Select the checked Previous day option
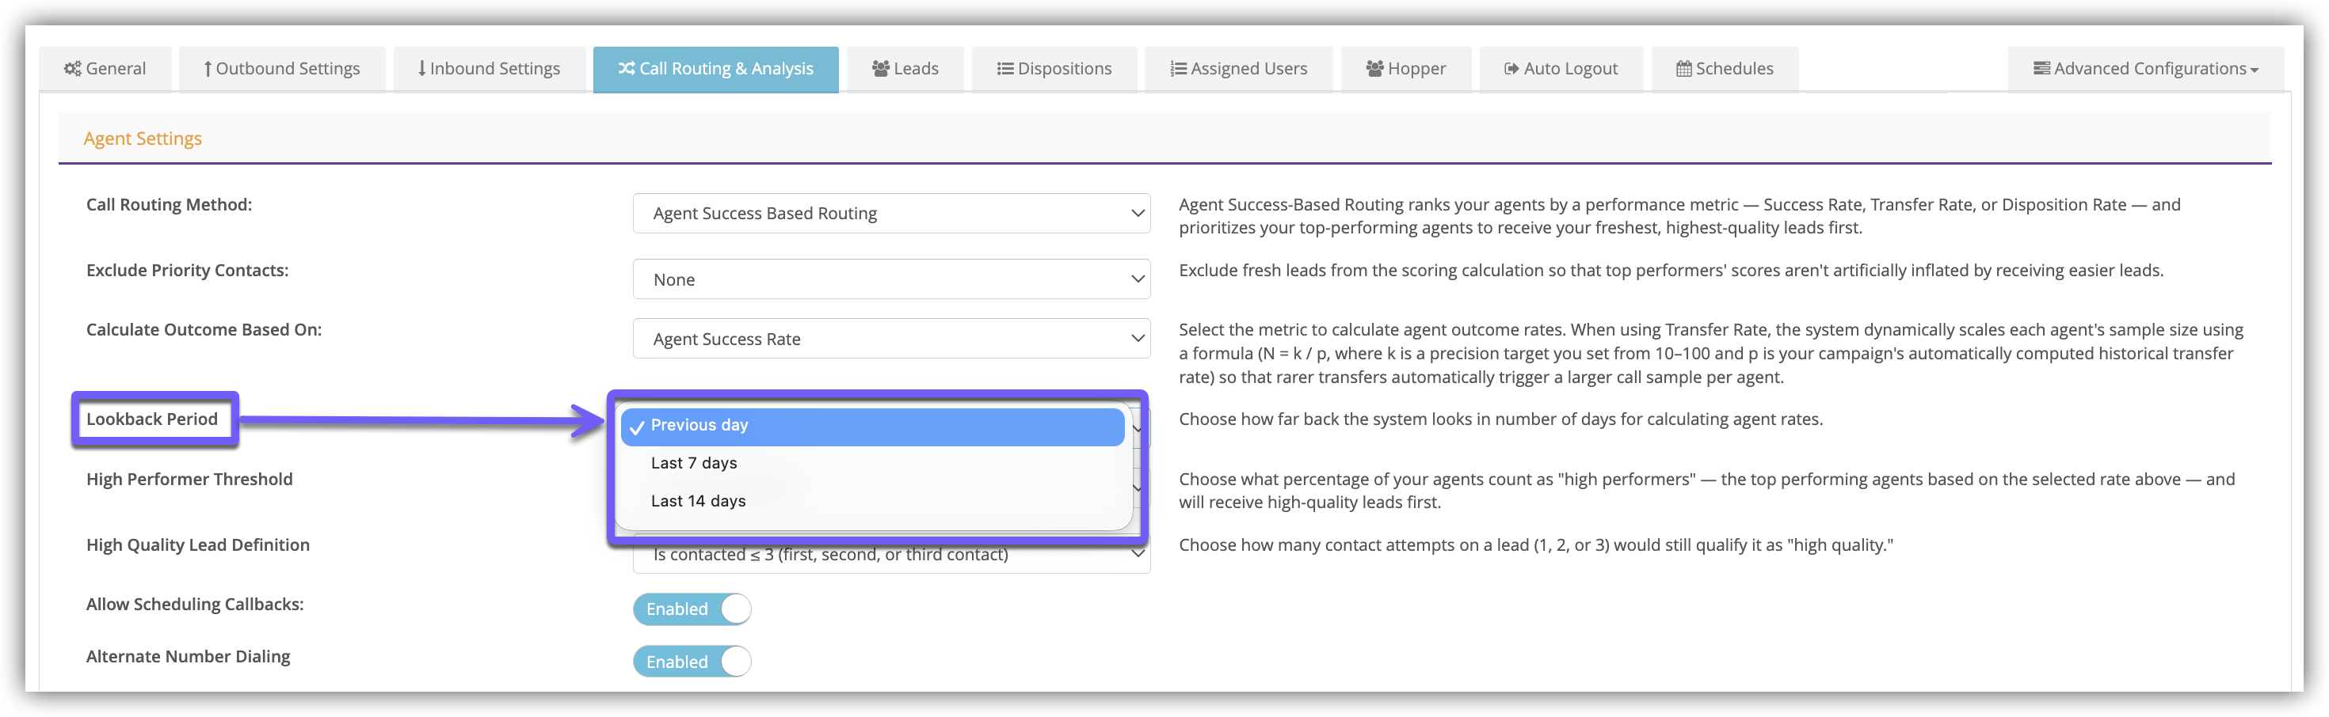The width and height of the screenshot is (2329, 717). 872,427
